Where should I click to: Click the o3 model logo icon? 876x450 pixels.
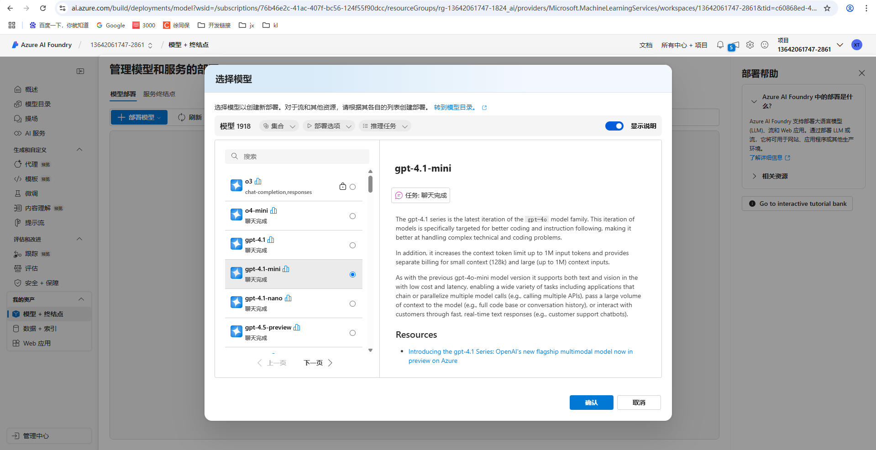(236, 185)
